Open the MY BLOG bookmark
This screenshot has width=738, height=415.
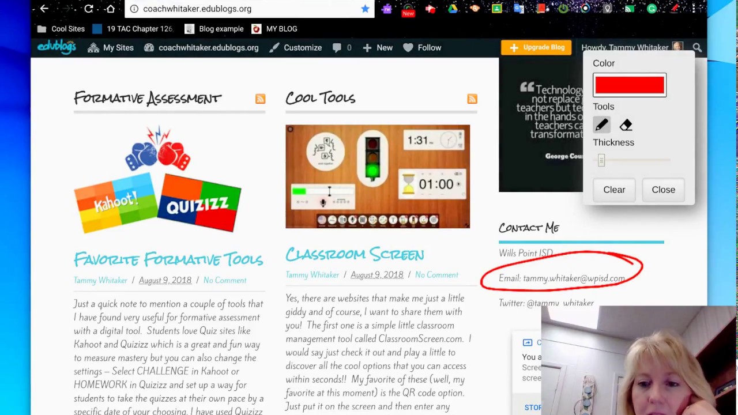tap(274, 29)
